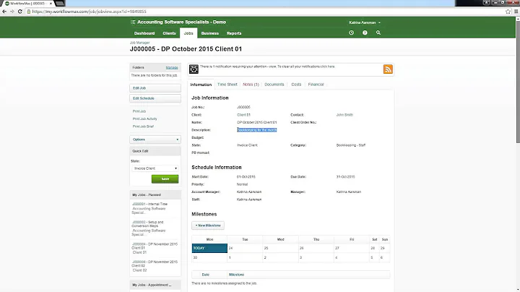The image size is (520, 292).
Task: Click the browser reload icon
Action: 20,12
